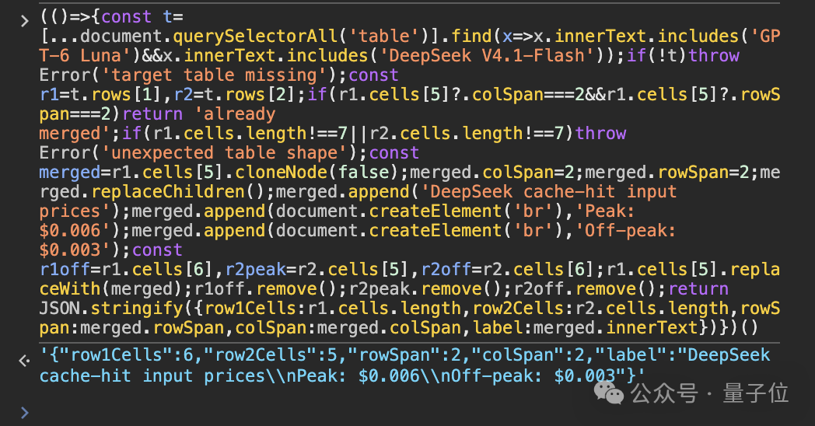Click the querySelectorAll method name
Image resolution: width=815 pixels, height=426 pixels.
coord(255,36)
